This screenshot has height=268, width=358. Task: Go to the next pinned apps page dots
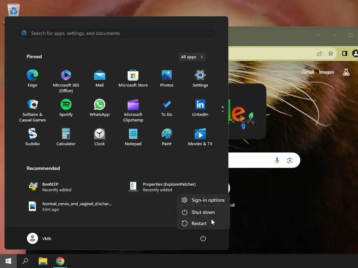coord(223,109)
